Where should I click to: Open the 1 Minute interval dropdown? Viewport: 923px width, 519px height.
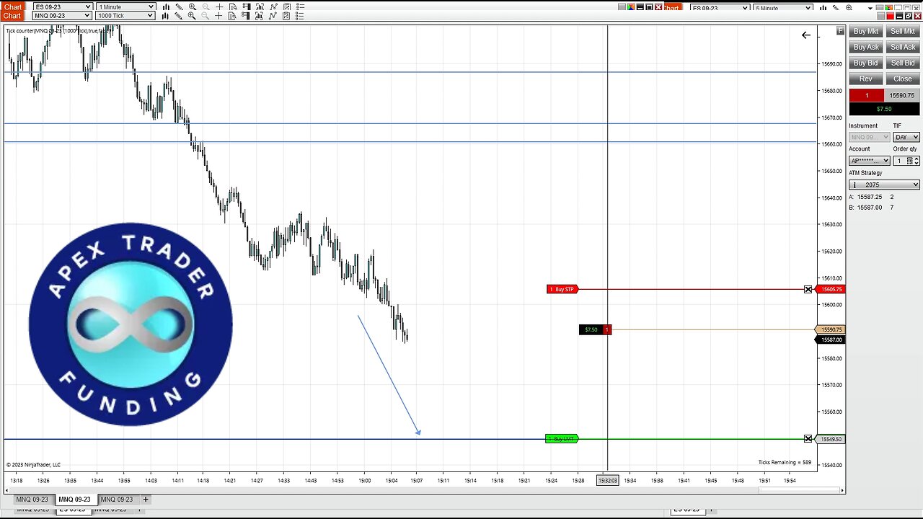tap(125, 6)
